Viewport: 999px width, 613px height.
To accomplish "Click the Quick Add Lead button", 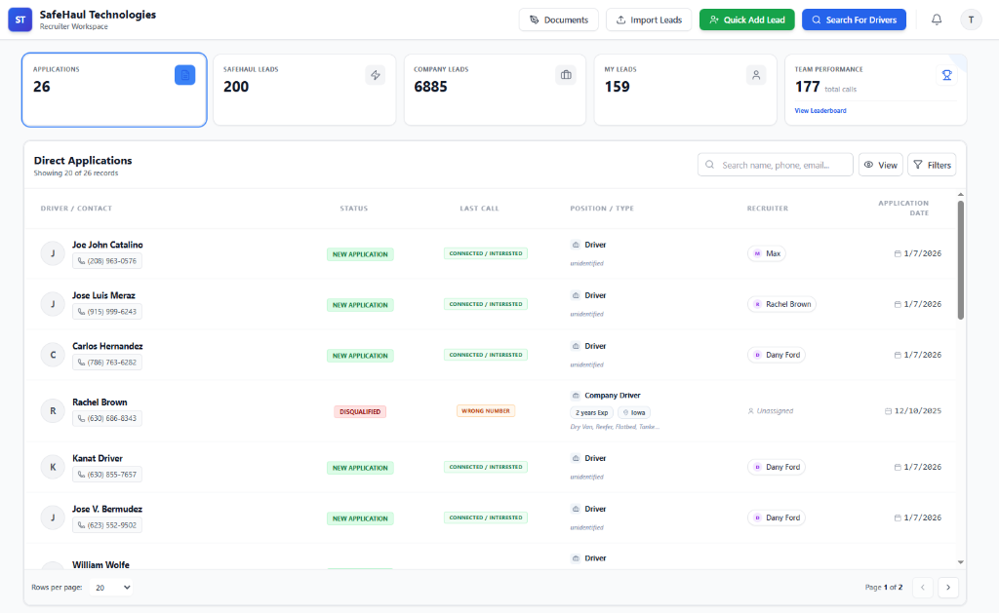I will [746, 19].
